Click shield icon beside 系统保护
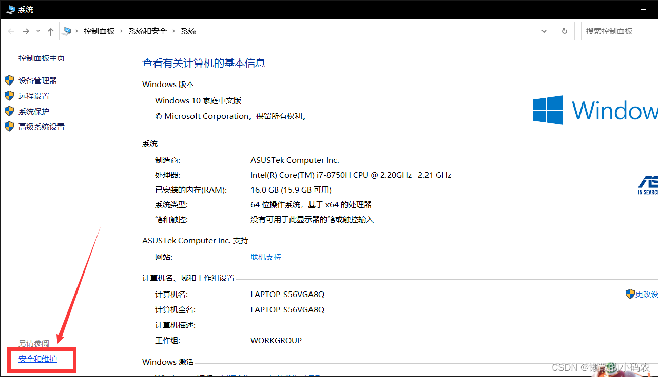Screen dimensions: 658x377 [9, 111]
